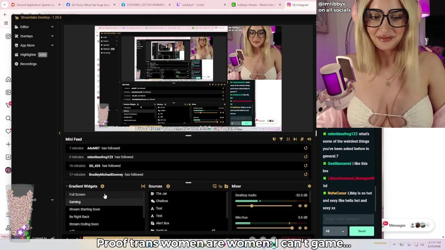Open Instagram Create plus icon

click(x=8, y=144)
